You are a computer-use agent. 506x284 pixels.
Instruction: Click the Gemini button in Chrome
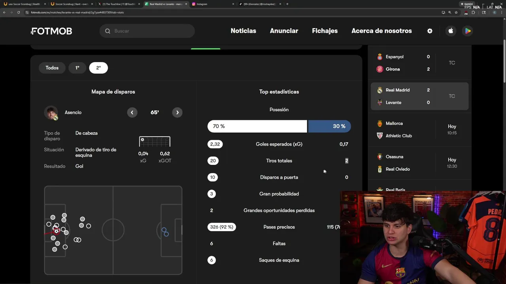click(x=467, y=4)
